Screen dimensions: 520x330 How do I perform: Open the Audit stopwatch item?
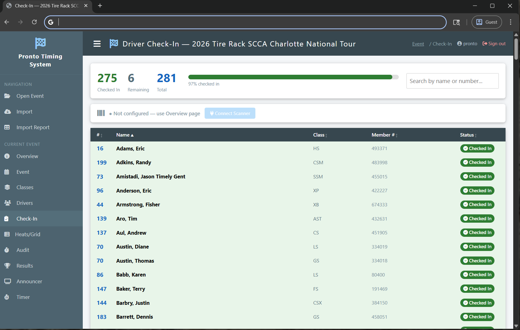pyautogui.click(x=23, y=250)
